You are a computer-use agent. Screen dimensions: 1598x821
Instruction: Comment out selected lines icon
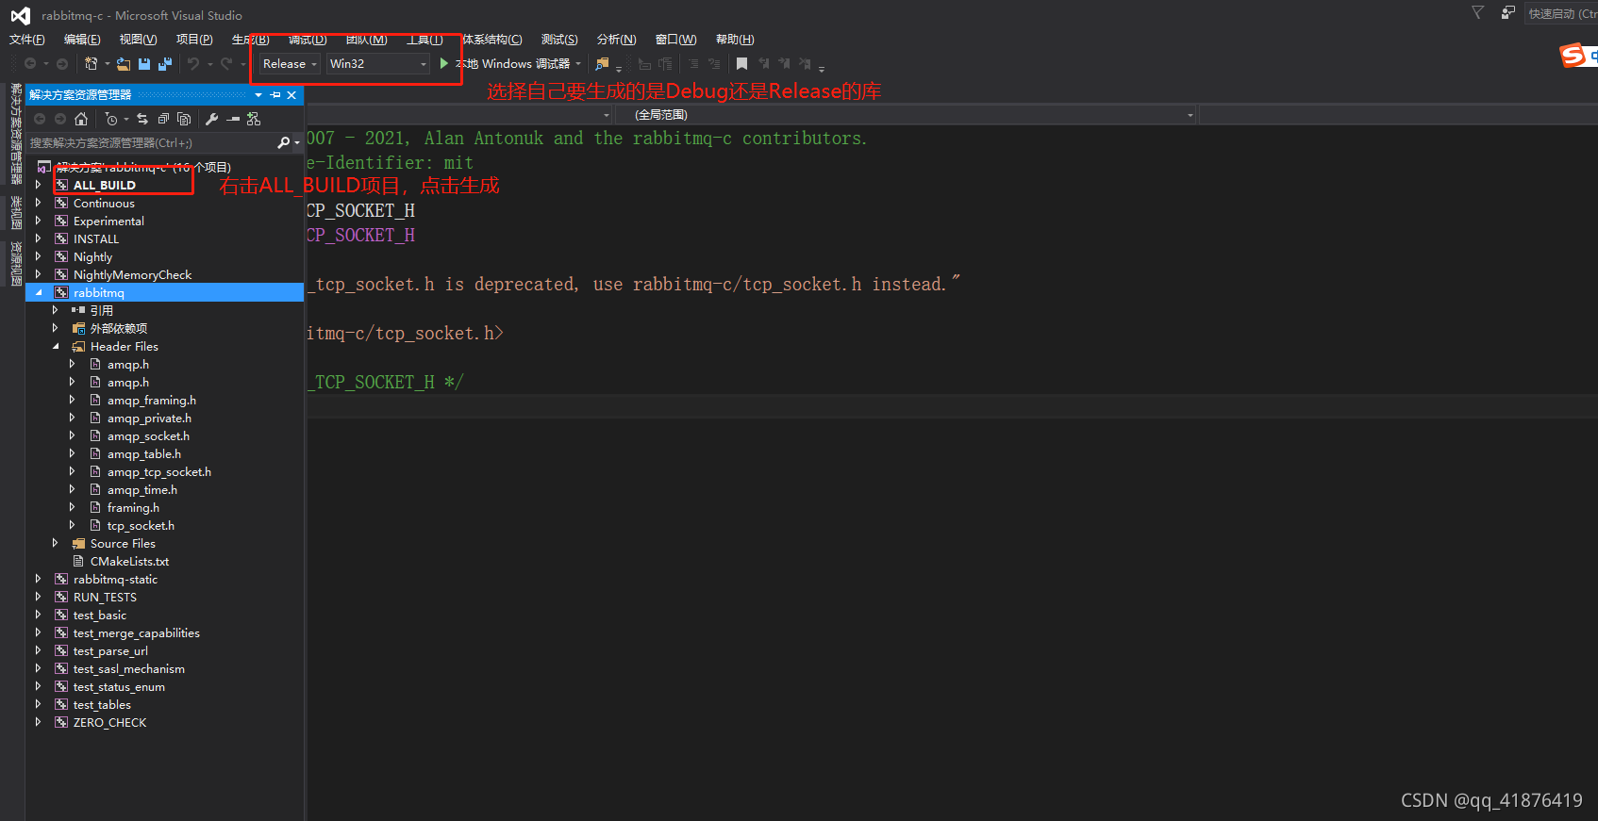pos(693,63)
